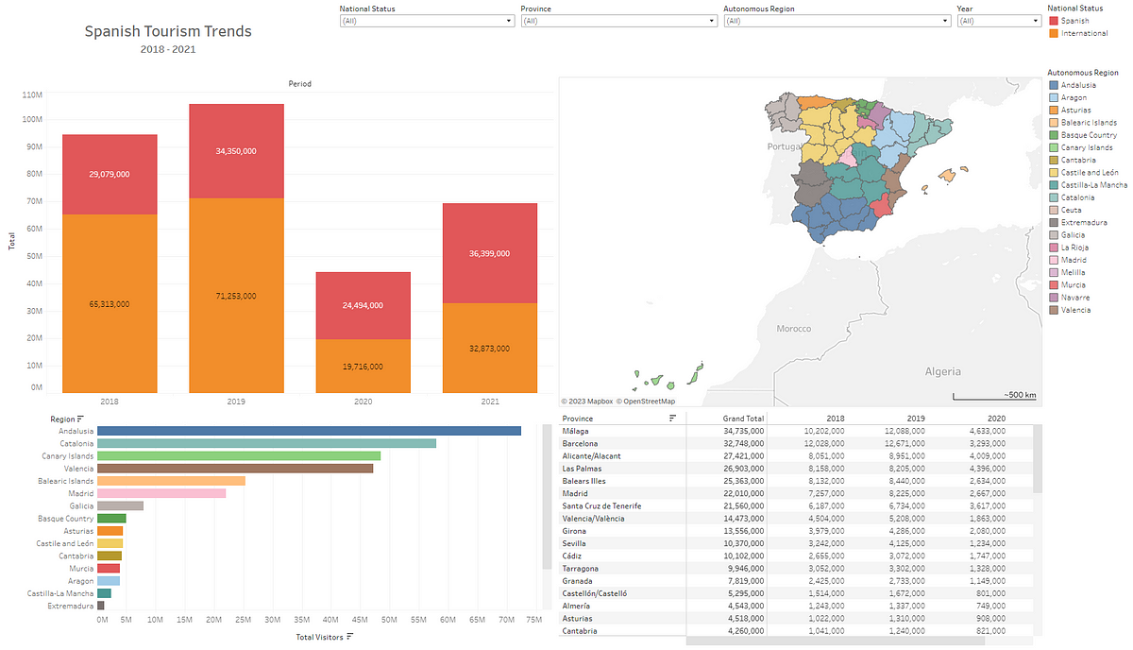The image size is (1133, 650).
Task: Click the Spanish color swatch in National Status legend
Action: 1056,20
